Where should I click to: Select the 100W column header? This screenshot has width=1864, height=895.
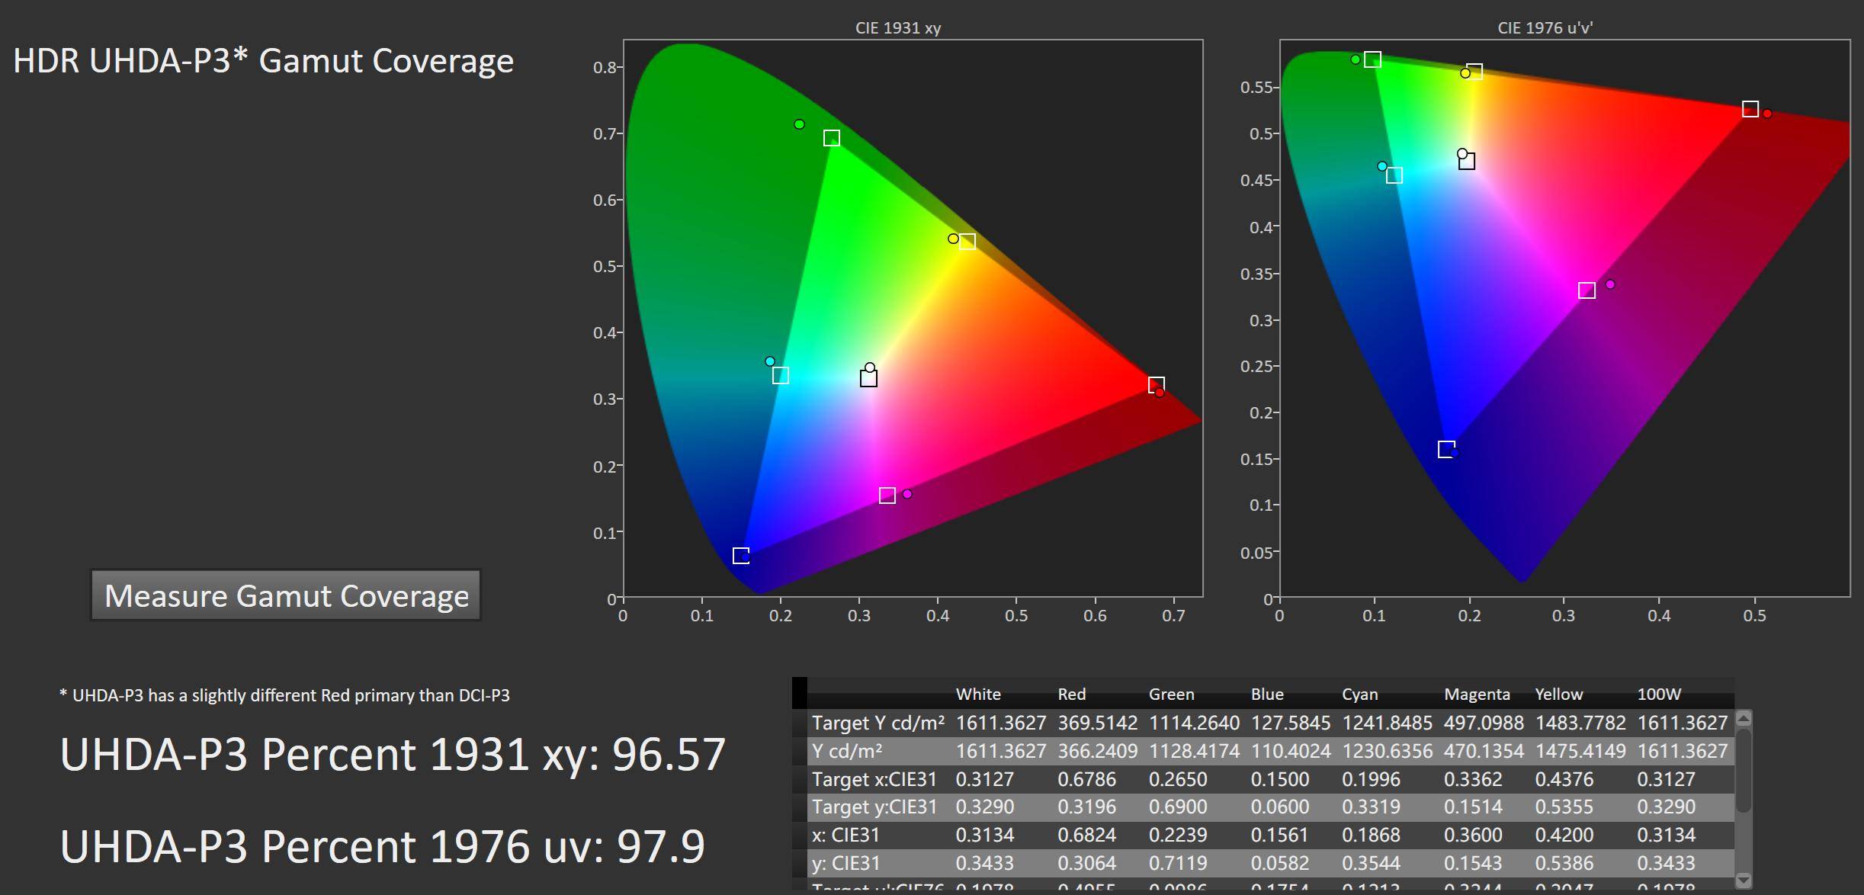1658,695
